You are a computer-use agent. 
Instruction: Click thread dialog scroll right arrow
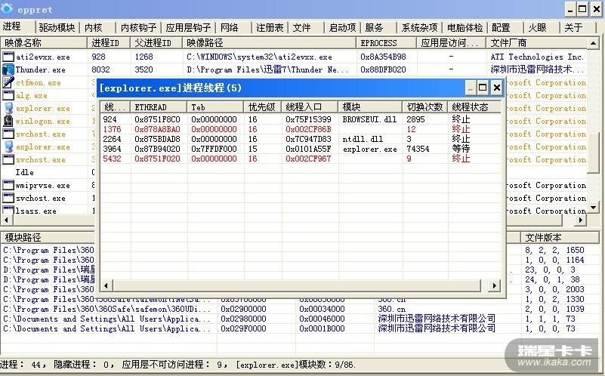point(494,285)
